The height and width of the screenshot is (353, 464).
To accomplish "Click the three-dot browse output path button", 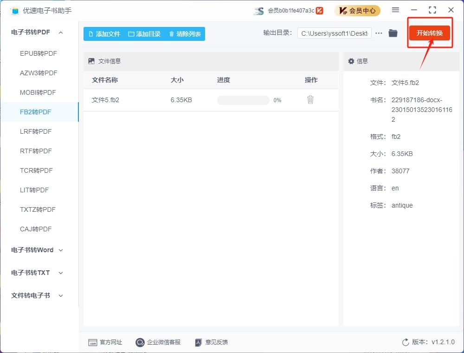I will pos(379,33).
